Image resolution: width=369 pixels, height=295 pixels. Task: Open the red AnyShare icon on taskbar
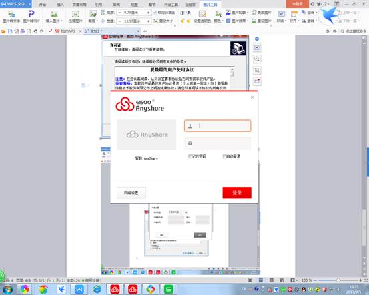coord(115,289)
